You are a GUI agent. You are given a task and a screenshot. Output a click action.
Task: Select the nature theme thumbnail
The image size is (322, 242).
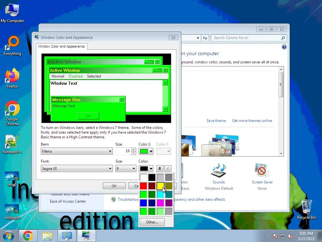point(220,145)
